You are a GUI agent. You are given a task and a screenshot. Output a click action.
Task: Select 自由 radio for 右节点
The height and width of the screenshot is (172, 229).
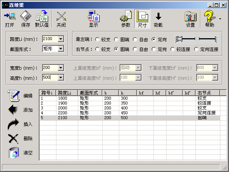pos(135,49)
